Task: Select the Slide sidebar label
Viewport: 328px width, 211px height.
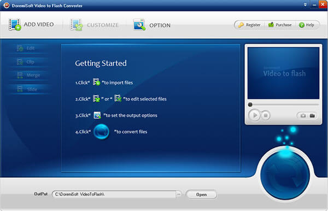Action: click(32, 90)
